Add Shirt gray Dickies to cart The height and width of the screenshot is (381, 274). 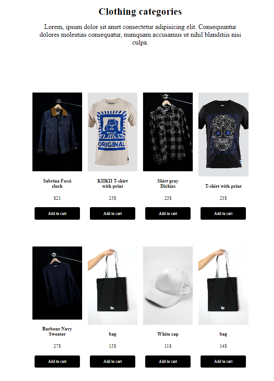point(168,213)
